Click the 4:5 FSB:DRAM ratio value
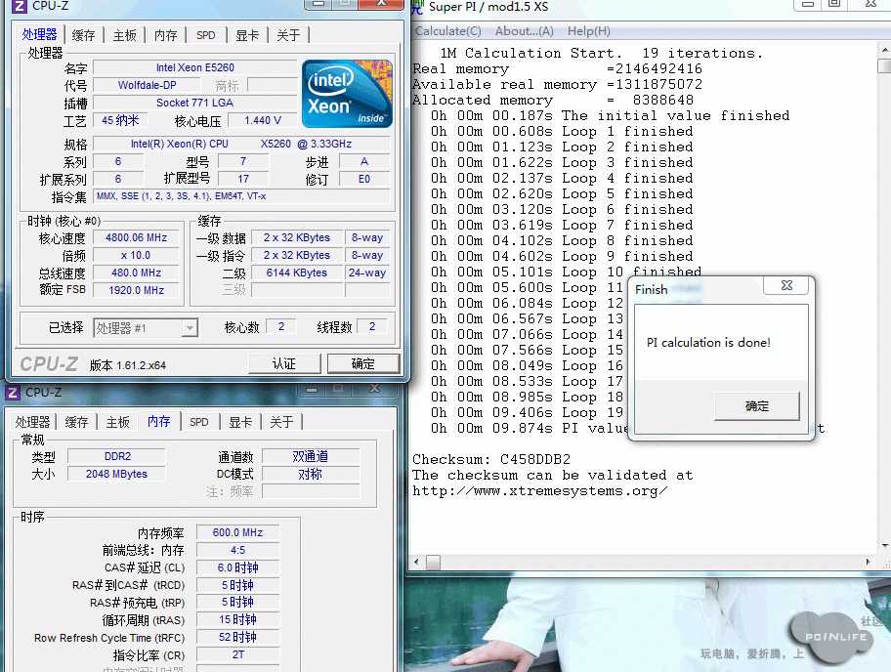This screenshot has height=672, width=891. click(238, 550)
